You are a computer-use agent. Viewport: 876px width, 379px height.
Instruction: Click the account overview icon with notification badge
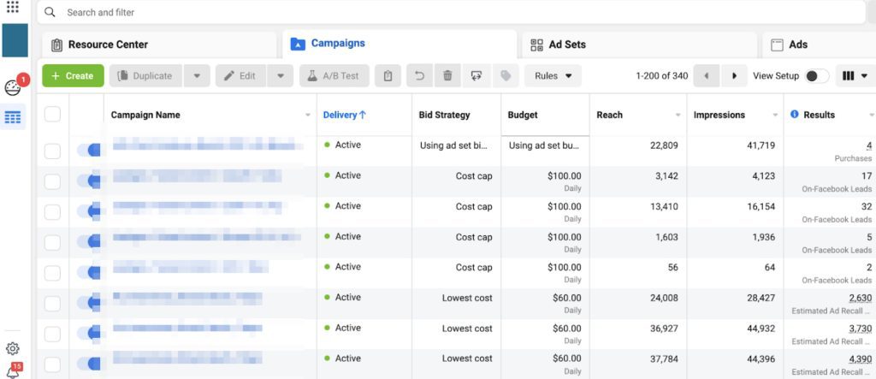click(x=13, y=87)
